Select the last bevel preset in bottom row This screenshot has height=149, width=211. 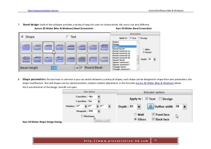click(x=104, y=59)
